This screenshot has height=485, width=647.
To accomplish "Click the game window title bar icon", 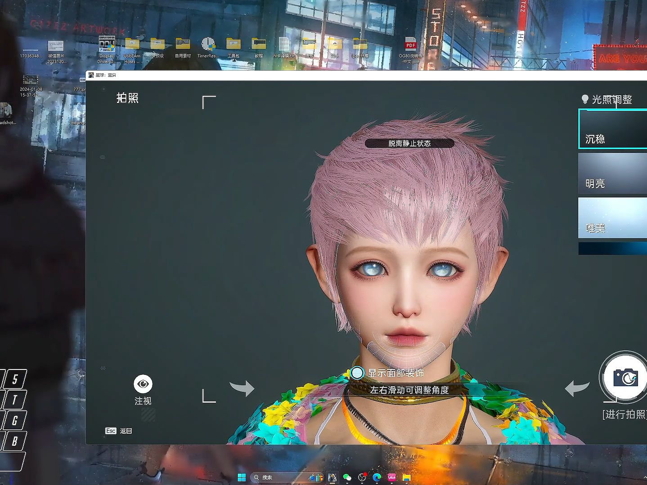I will (91, 75).
